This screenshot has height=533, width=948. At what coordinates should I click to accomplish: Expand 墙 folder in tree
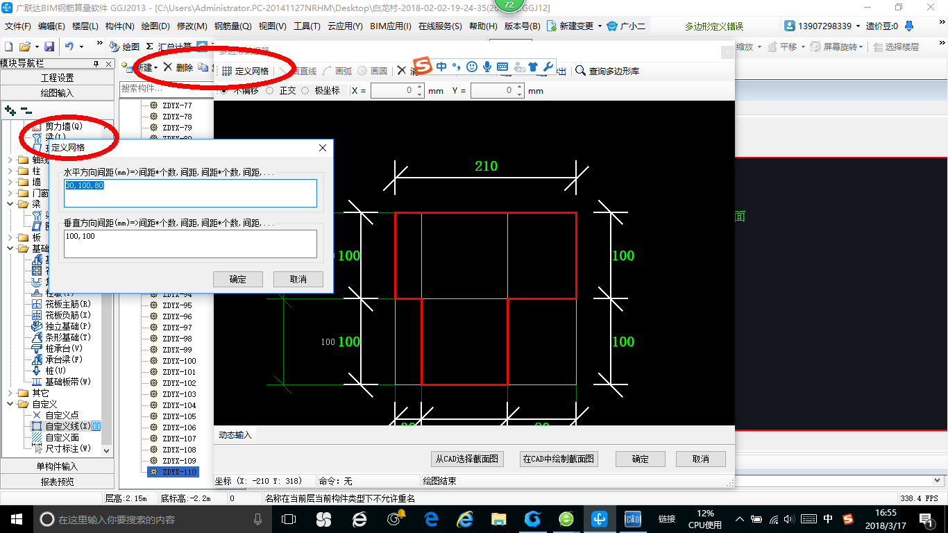[10, 182]
